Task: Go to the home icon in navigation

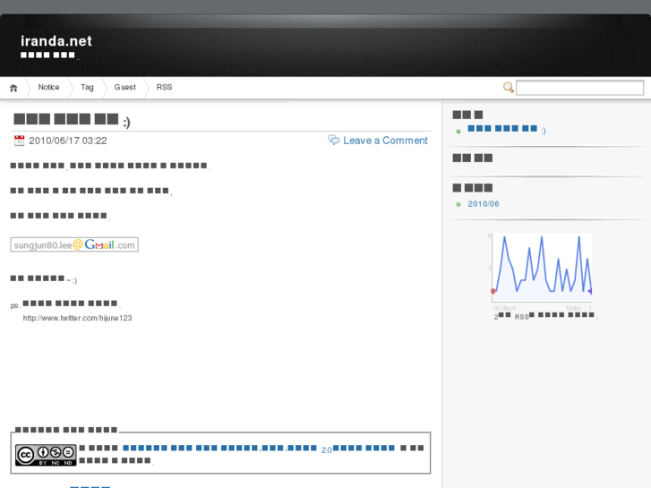Action: point(13,88)
